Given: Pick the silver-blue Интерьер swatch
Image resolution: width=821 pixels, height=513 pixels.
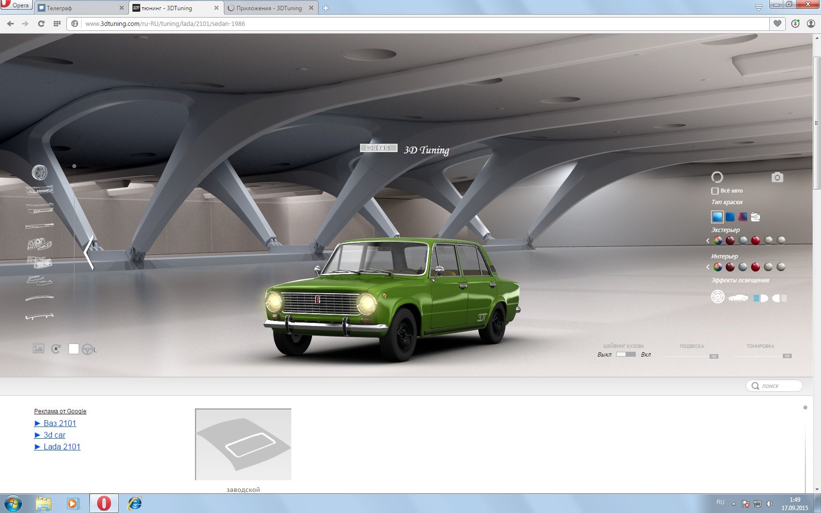Looking at the screenshot, I should [743, 267].
